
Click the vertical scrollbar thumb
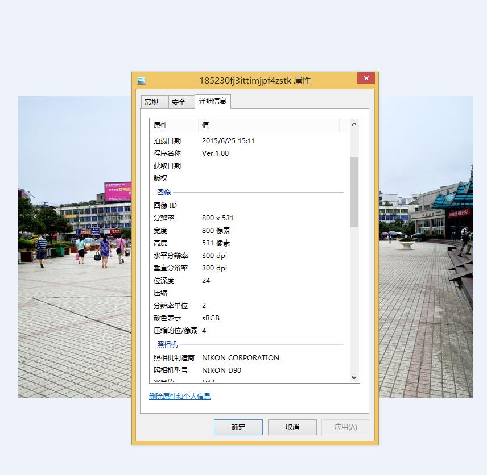pos(354,191)
